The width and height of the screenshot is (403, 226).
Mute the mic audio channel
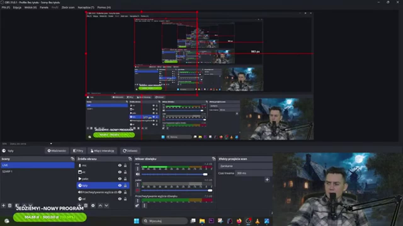(138, 174)
